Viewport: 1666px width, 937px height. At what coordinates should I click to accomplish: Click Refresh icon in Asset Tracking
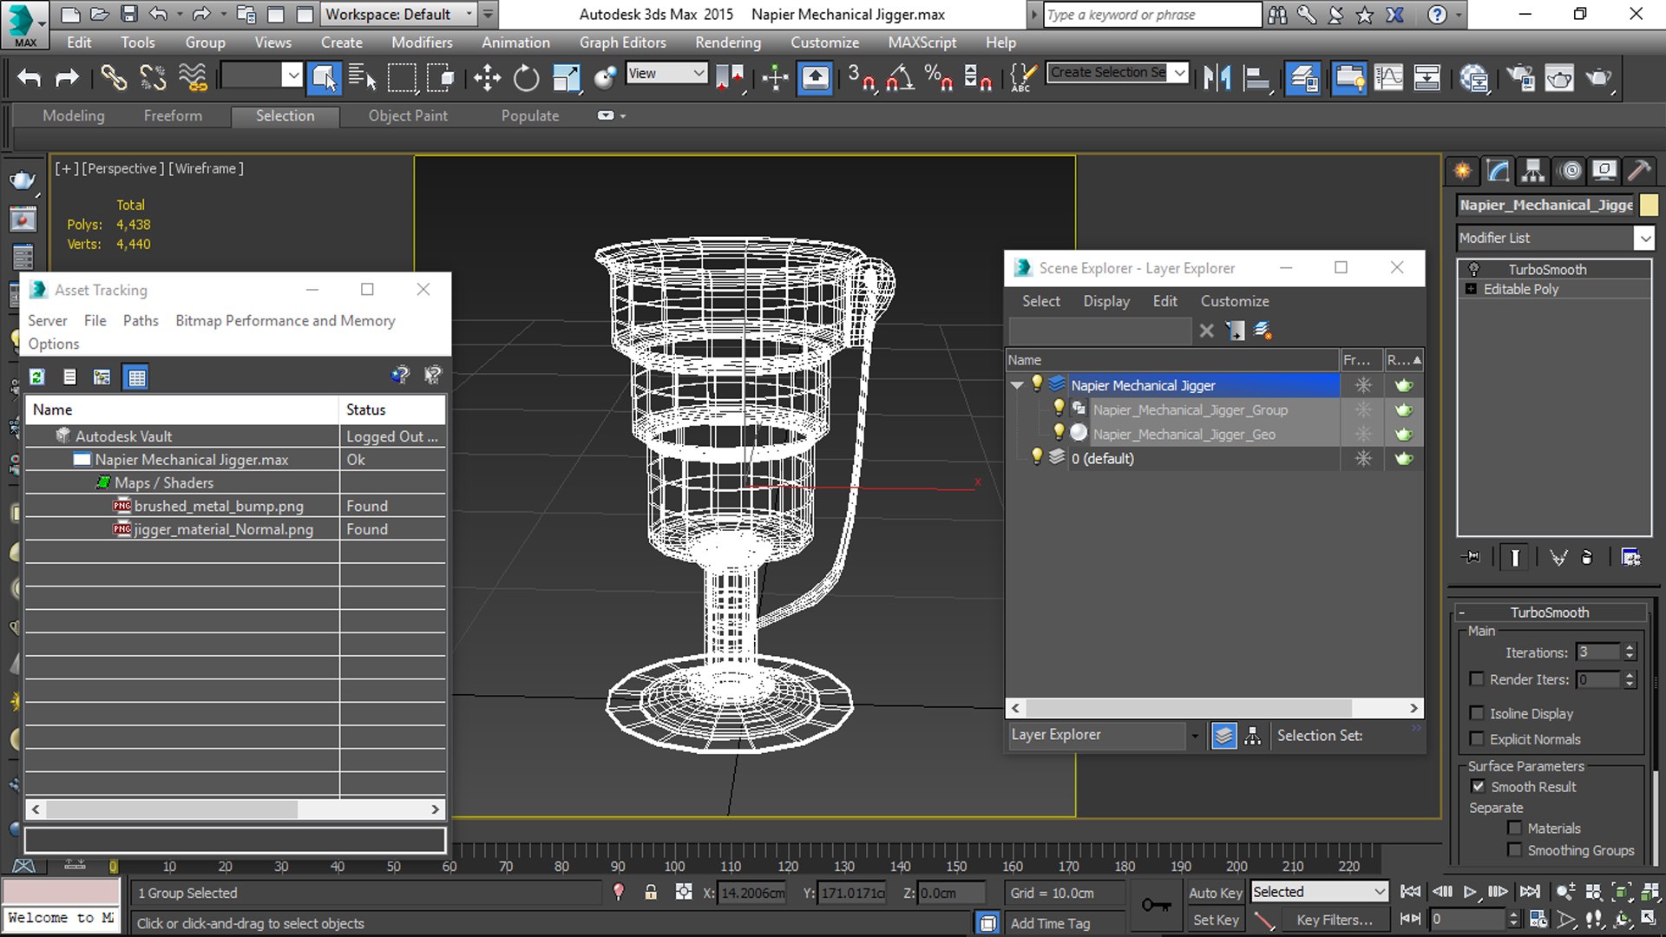[37, 377]
